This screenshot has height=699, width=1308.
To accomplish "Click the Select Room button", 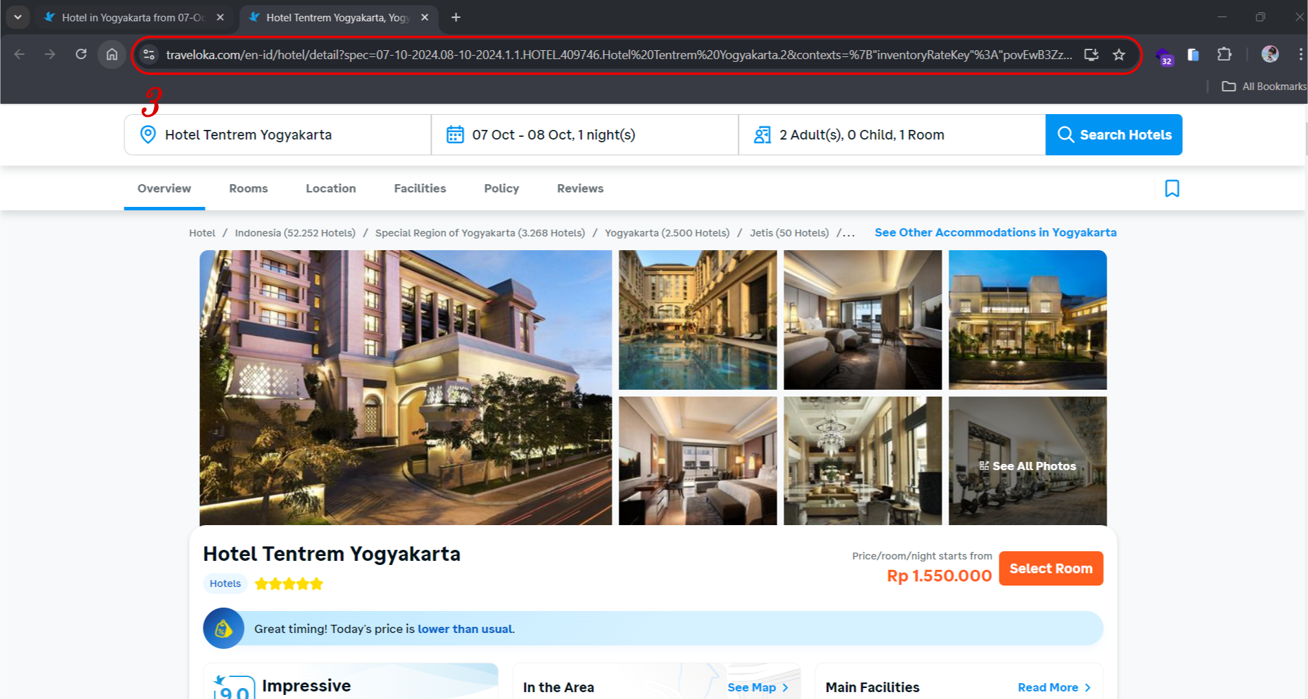I will 1051,568.
